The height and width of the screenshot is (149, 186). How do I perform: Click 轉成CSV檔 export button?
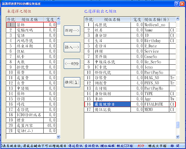click(123, 146)
